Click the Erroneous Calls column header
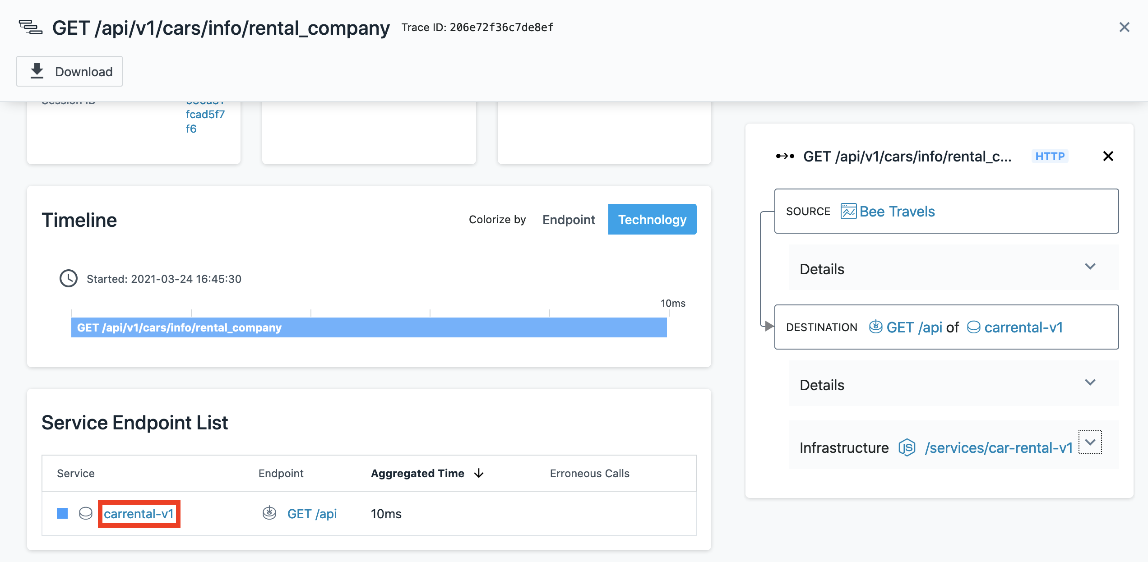Screen dimensions: 1148x562 589,473
